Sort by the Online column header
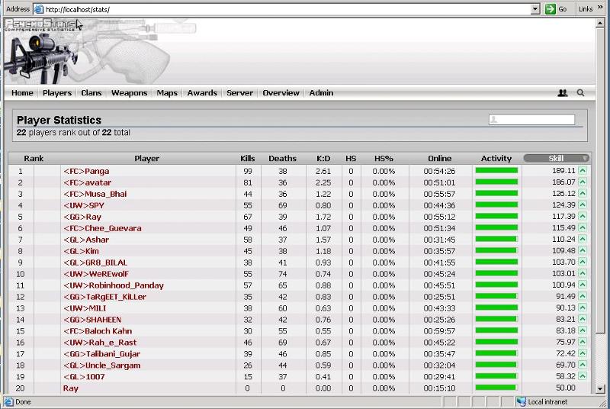Image resolution: width=610 pixels, height=409 pixels. [x=440, y=158]
